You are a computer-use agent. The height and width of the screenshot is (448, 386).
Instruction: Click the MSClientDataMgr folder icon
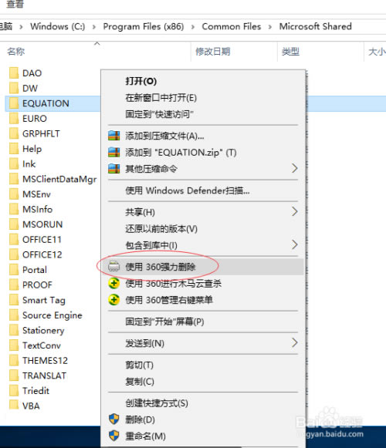coord(14,179)
